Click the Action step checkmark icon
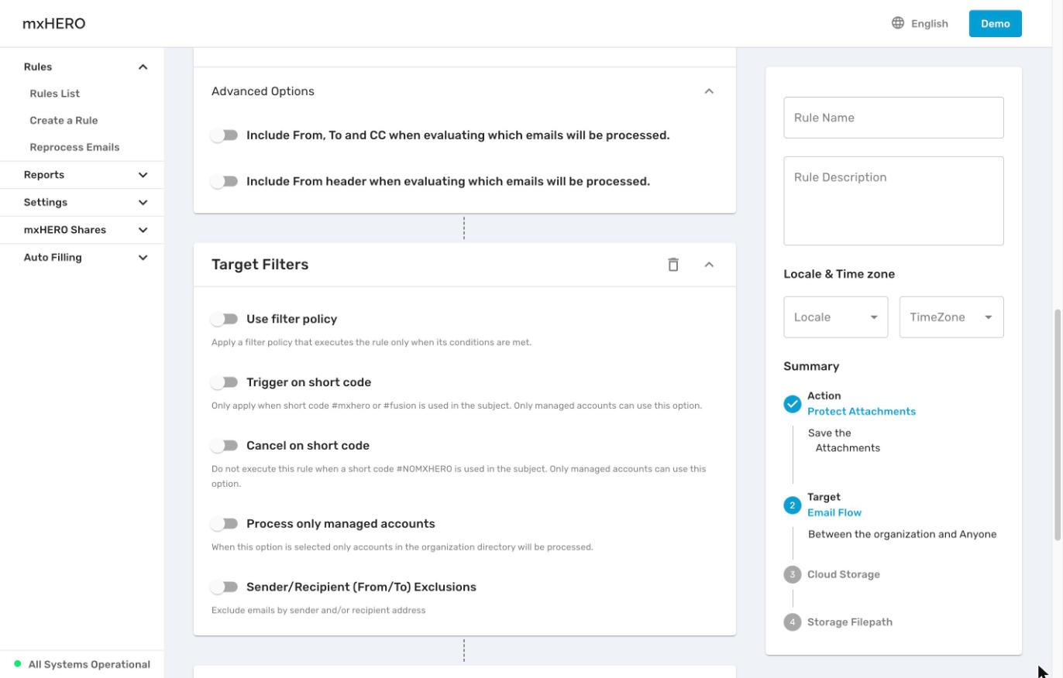1063x678 pixels. tap(792, 404)
